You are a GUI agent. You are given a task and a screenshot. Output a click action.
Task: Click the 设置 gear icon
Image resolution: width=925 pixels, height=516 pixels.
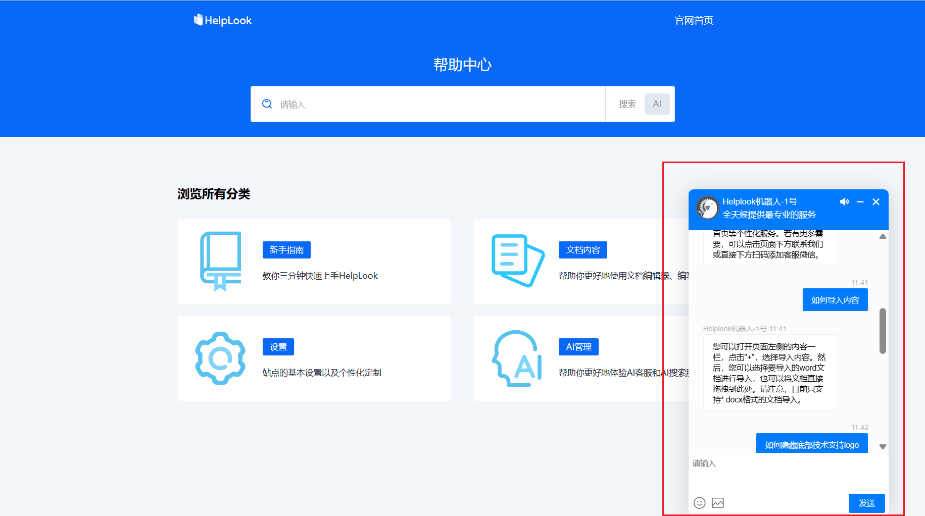[x=220, y=358]
